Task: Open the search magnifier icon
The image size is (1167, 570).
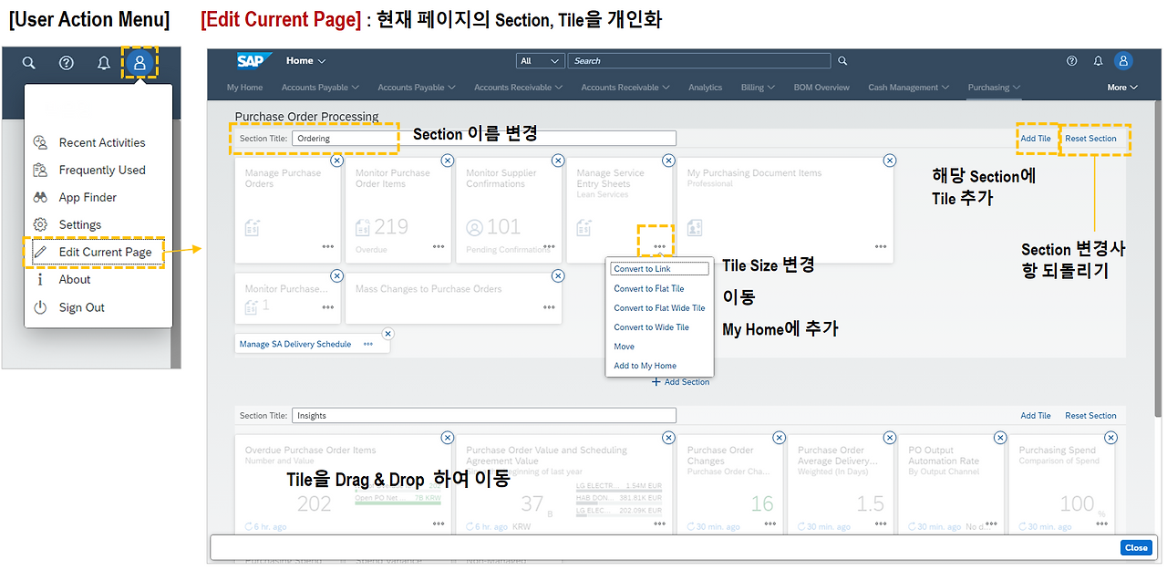Action: click(x=28, y=63)
